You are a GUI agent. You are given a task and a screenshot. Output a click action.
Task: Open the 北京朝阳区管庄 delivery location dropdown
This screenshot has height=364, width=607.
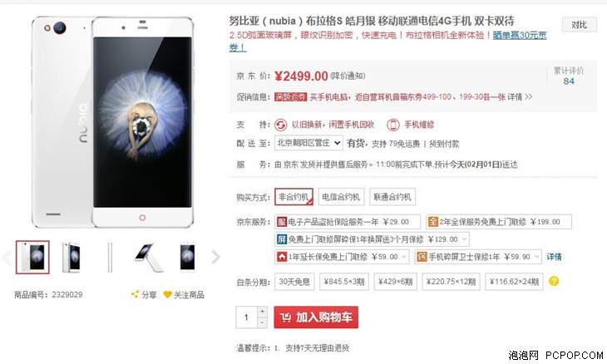[308, 143]
